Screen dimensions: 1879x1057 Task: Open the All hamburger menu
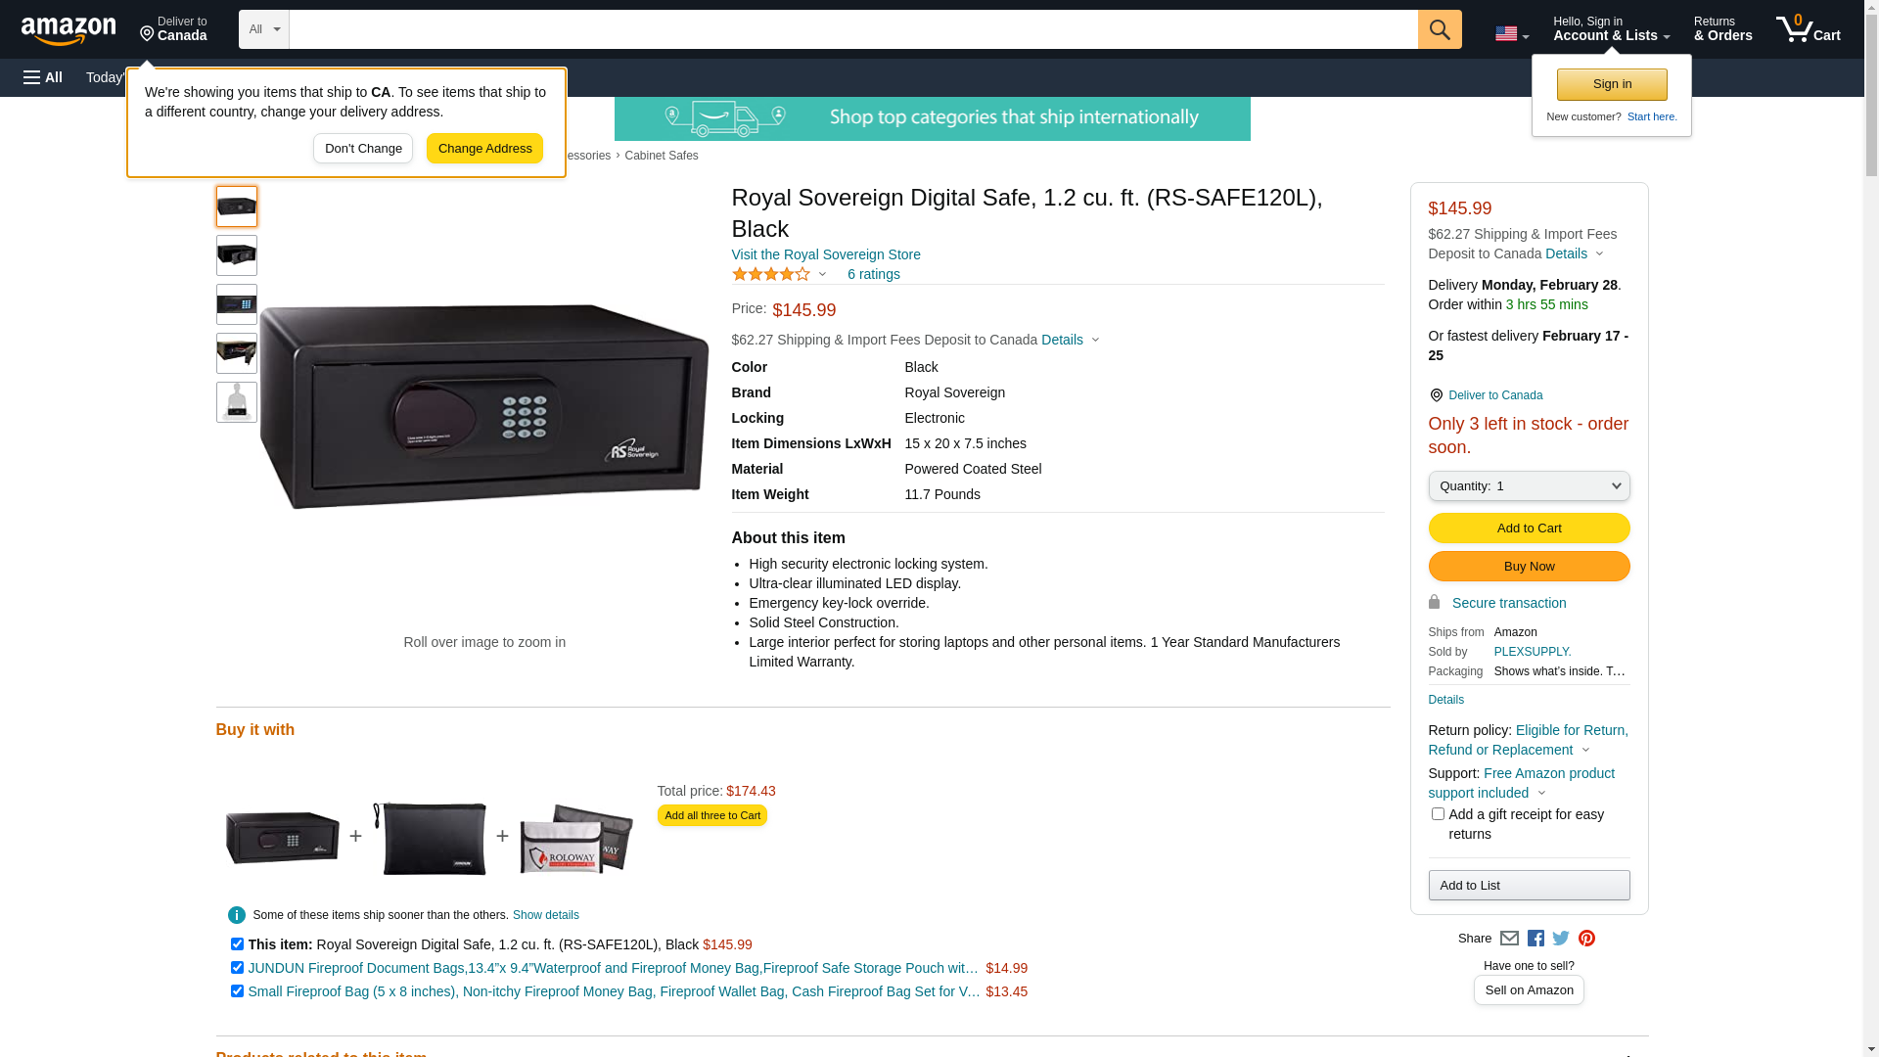click(x=43, y=77)
